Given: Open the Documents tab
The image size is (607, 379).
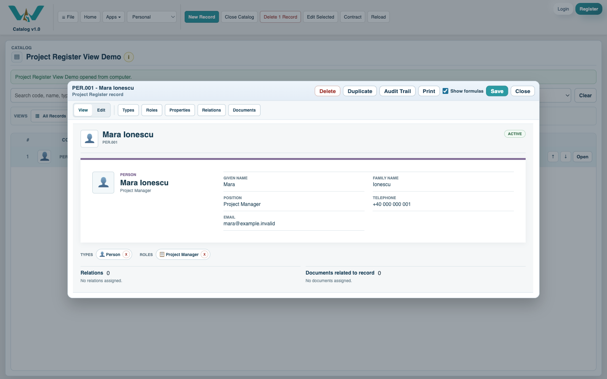Looking at the screenshot, I should coord(244,110).
